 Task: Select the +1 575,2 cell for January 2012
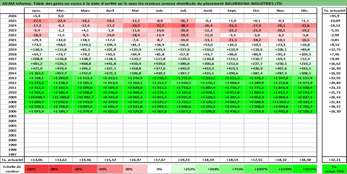36,83
